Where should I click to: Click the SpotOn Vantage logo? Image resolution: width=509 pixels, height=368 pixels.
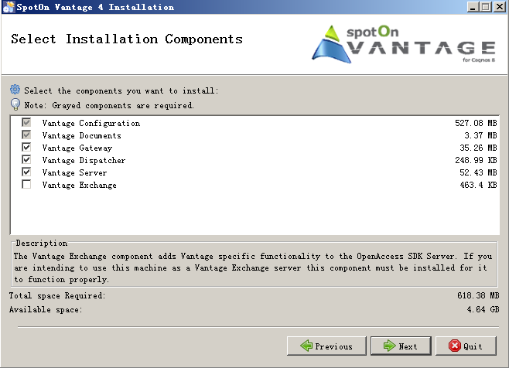click(404, 45)
